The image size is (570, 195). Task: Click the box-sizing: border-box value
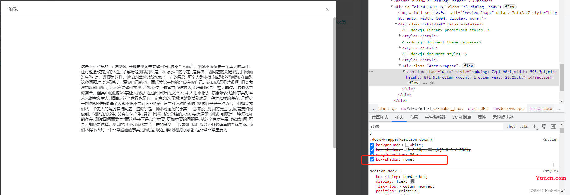415,177
